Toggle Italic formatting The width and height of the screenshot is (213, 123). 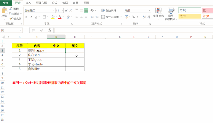(31, 17)
